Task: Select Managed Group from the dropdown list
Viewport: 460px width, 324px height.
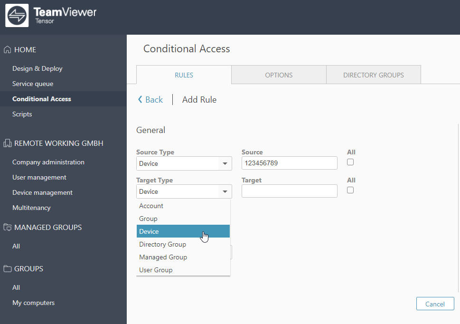Action: click(163, 257)
